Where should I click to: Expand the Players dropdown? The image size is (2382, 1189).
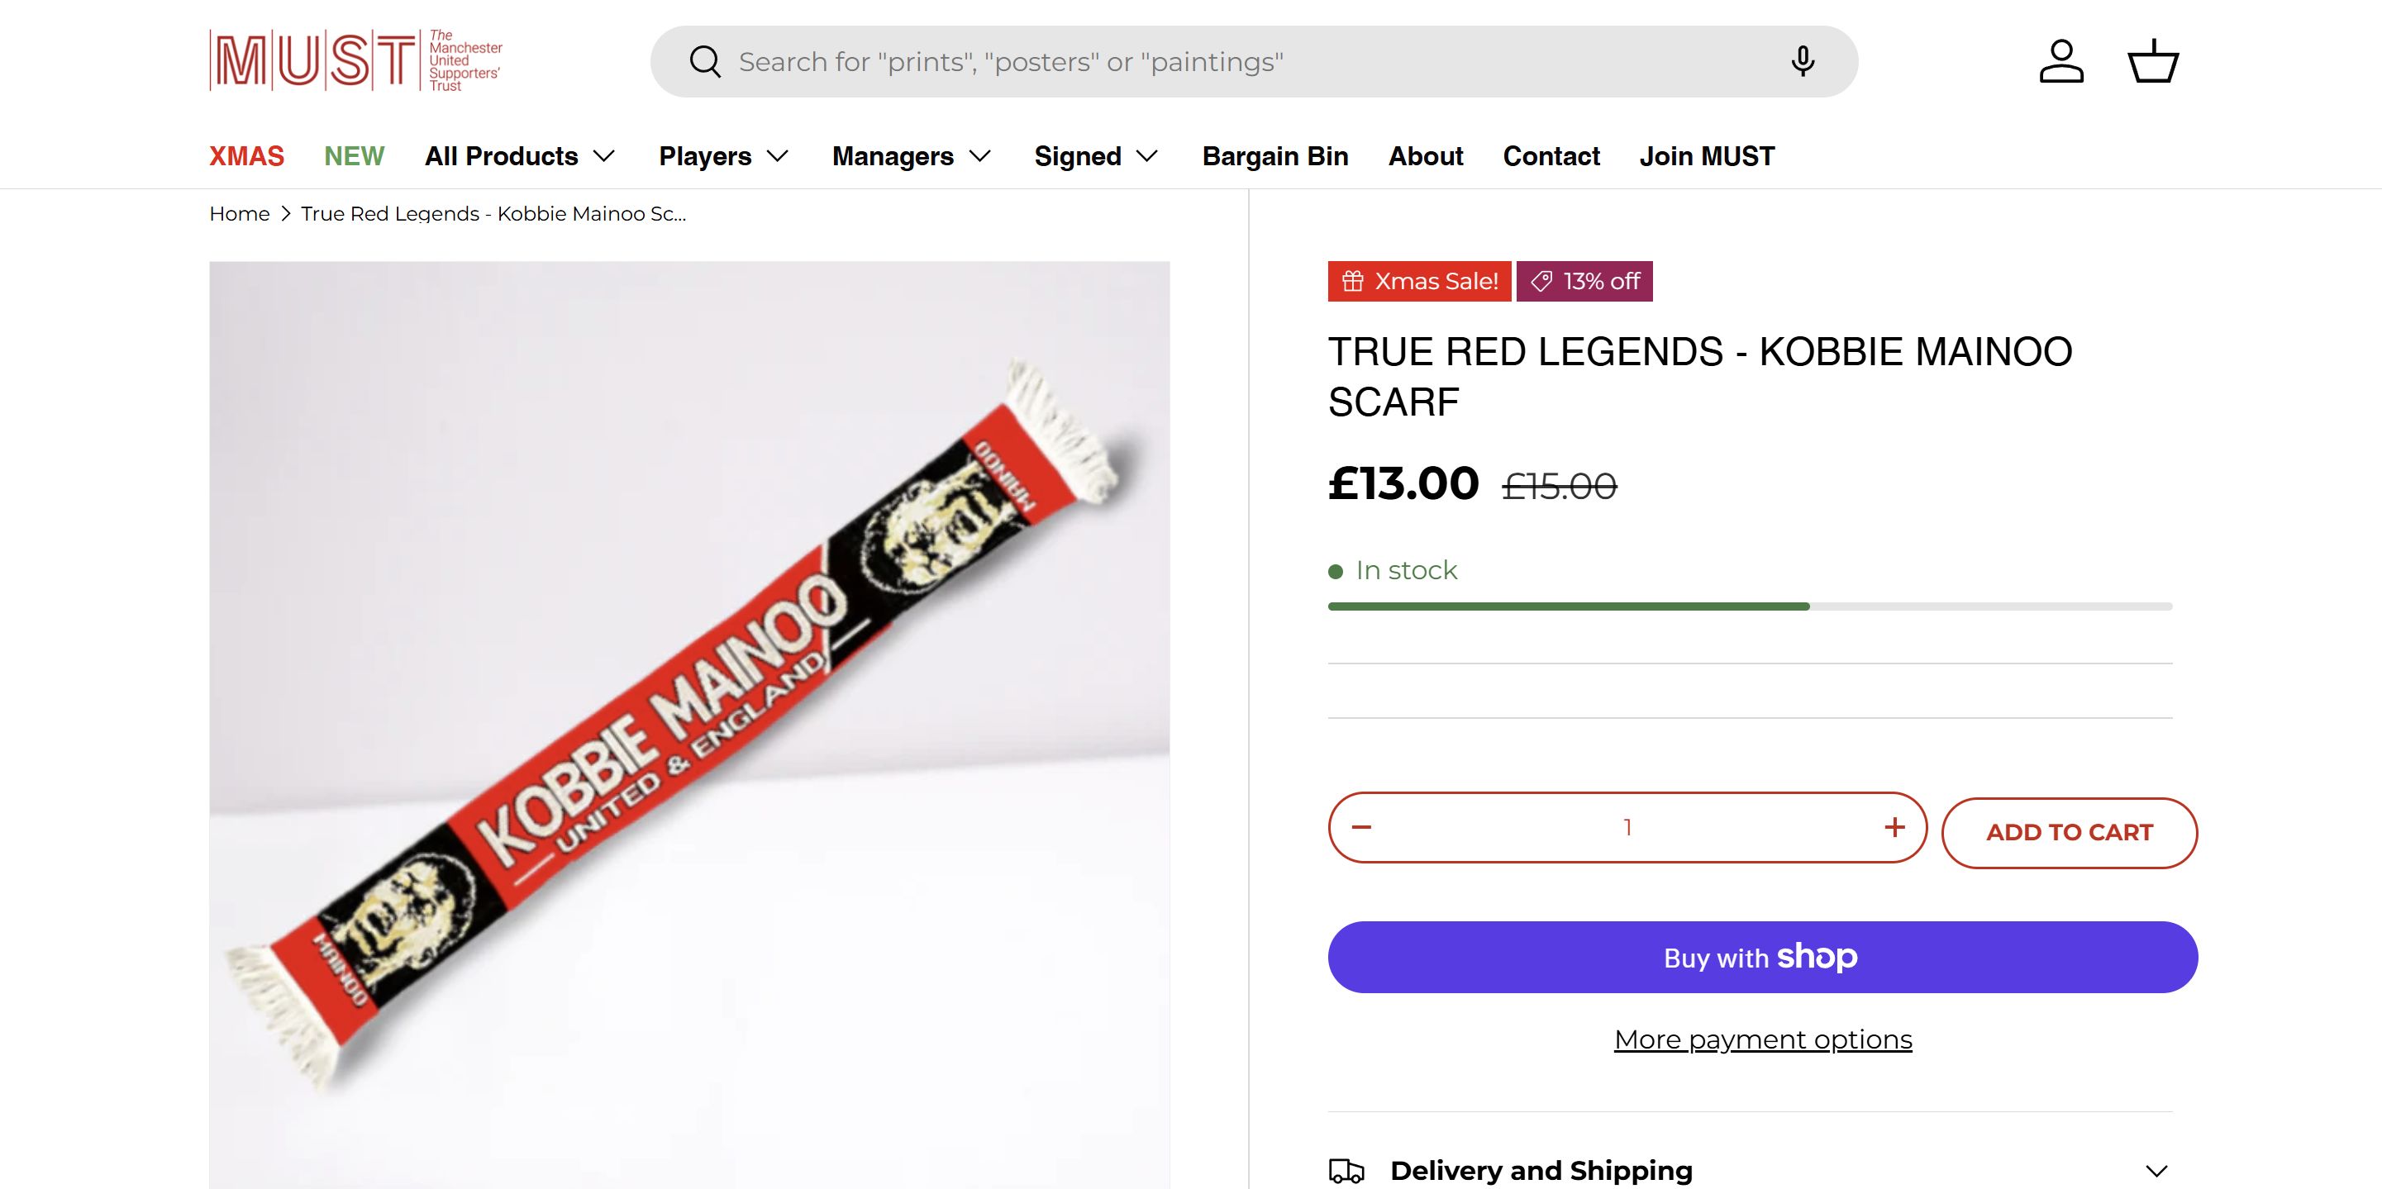pyautogui.click(x=724, y=156)
